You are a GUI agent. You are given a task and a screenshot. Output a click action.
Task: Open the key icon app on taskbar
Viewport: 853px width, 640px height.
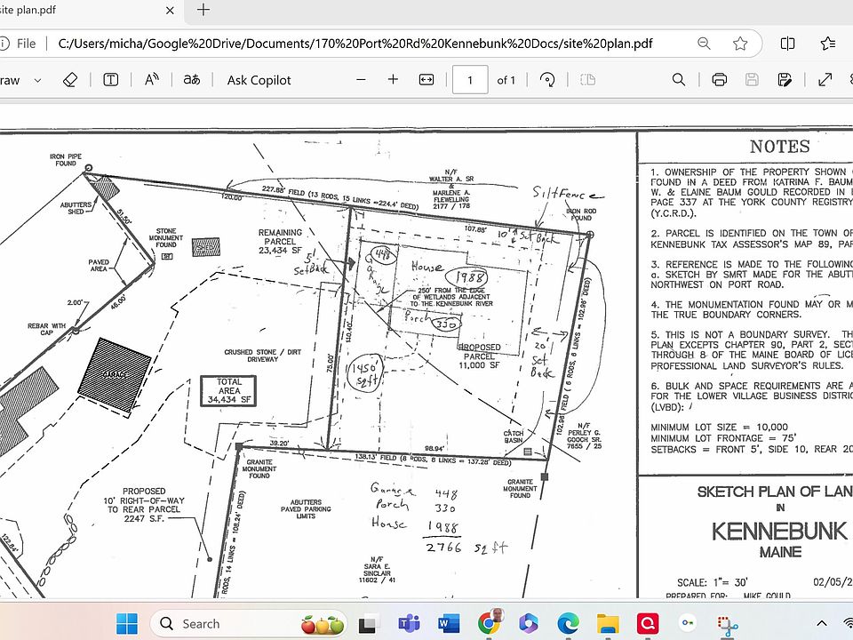point(687,624)
